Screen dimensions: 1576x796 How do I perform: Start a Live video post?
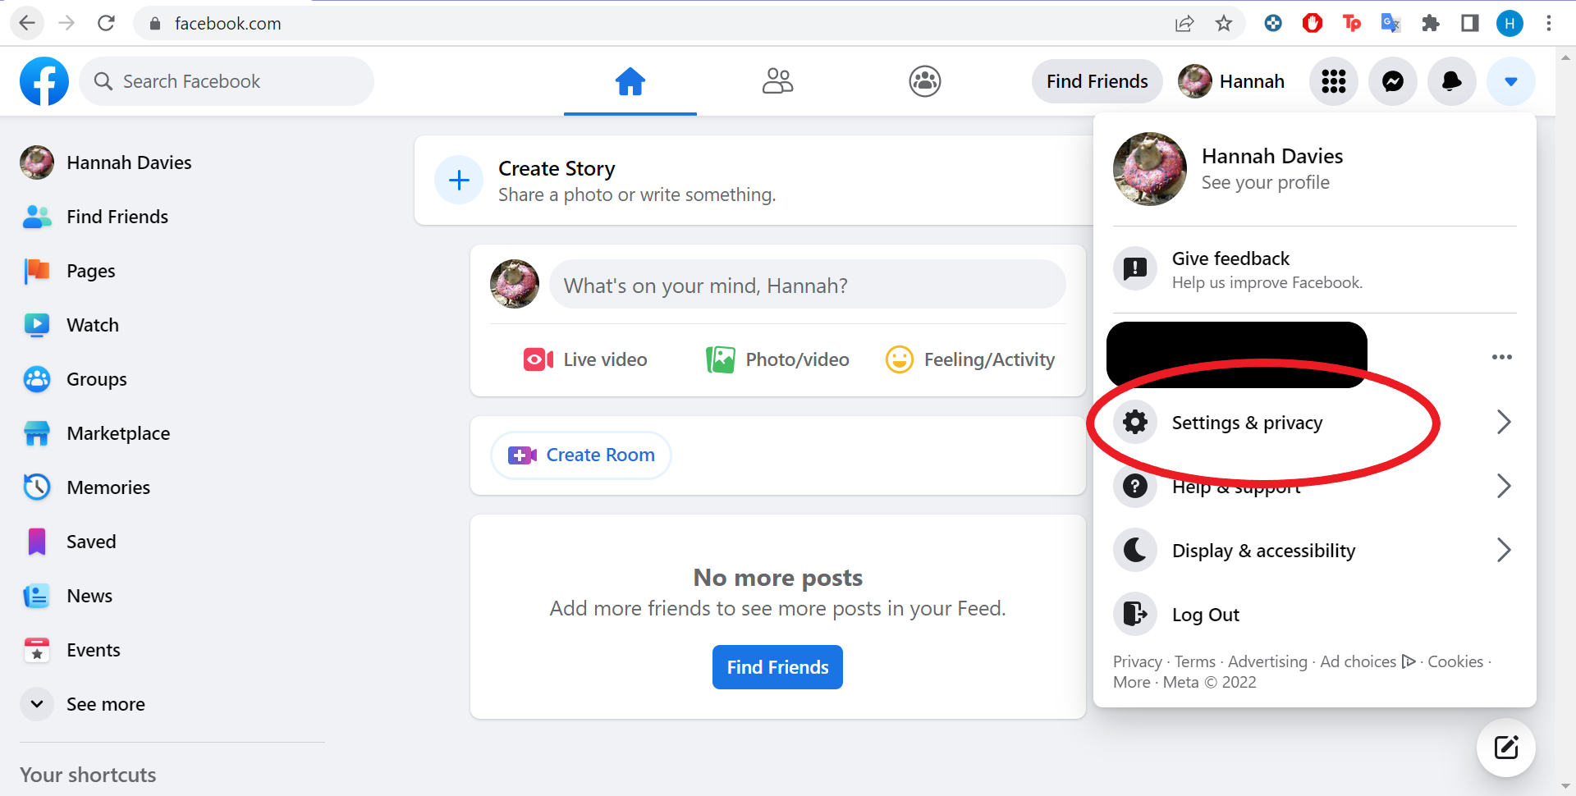click(585, 359)
